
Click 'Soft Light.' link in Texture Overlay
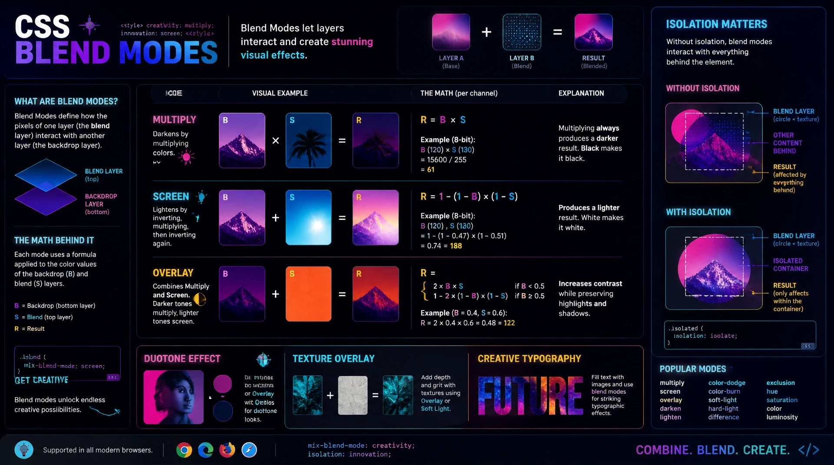[436, 409]
